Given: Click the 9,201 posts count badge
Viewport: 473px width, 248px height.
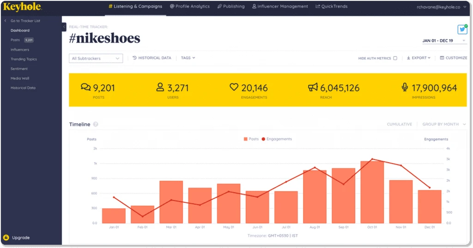Looking at the screenshot, I should (29, 40).
